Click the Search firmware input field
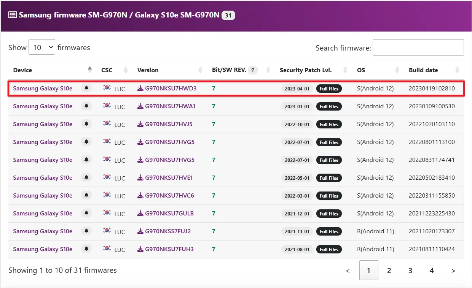The image size is (472, 288). coord(418,47)
